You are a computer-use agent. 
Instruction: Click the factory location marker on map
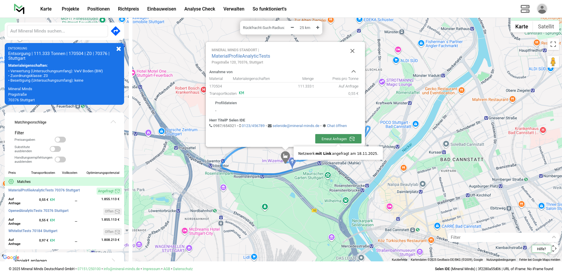click(285, 156)
